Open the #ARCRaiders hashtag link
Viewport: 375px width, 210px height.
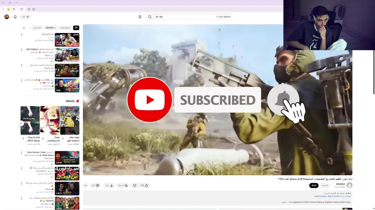(321, 196)
